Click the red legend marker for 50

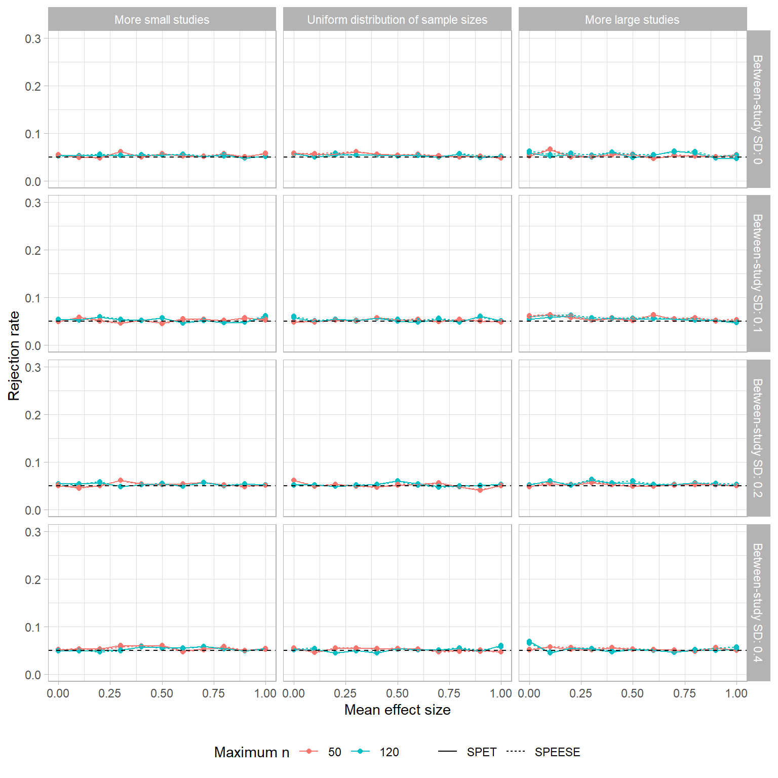click(308, 752)
